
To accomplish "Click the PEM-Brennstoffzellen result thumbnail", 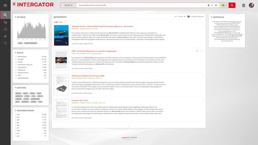I will pos(61,85).
